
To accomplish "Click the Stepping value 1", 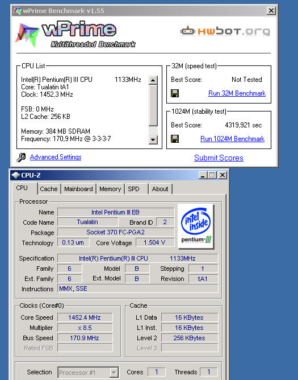I will click(203, 269).
